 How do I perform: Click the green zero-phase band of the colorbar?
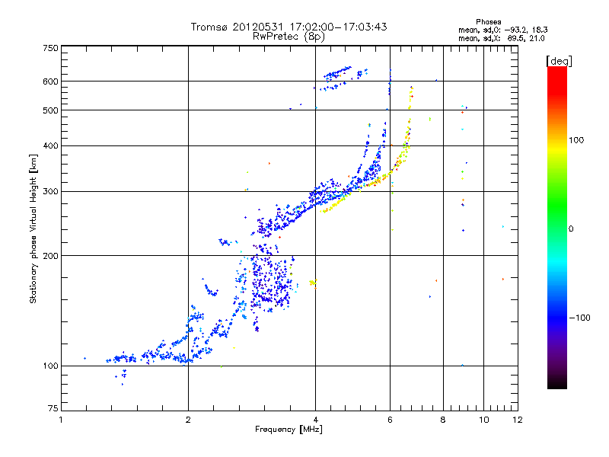point(557,229)
